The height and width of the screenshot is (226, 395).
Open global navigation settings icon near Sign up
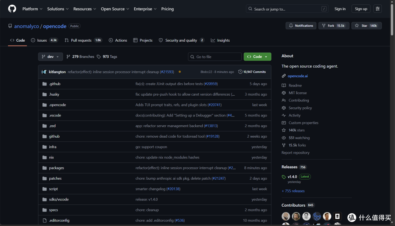[377, 9]
